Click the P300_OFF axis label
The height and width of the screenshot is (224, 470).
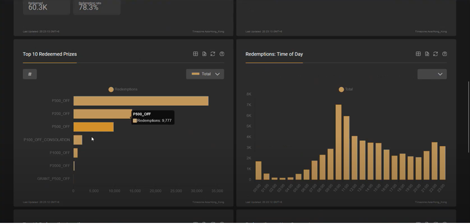(x=61, y=101)
